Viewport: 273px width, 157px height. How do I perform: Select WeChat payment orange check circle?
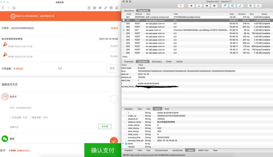coord(114,140)
